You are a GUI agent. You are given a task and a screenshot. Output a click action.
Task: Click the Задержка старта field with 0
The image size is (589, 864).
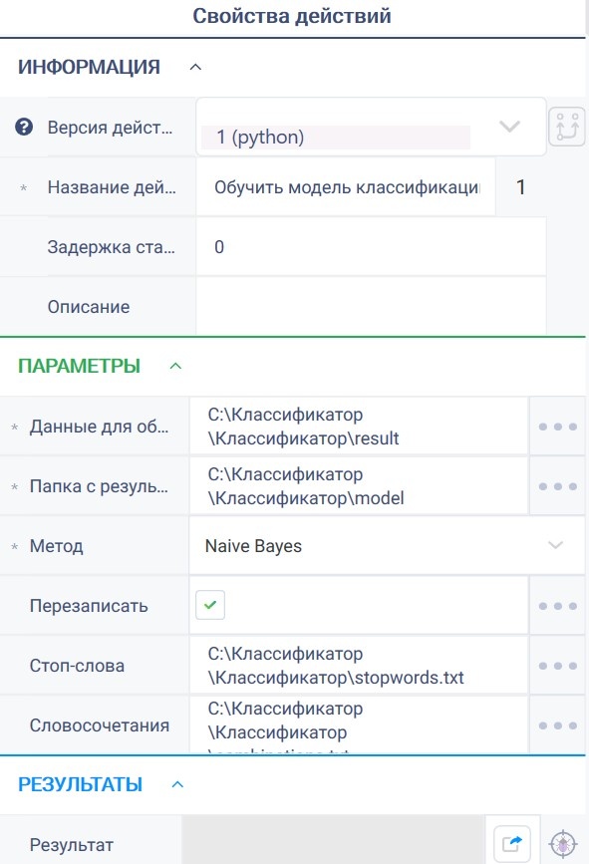pos(371,247)
